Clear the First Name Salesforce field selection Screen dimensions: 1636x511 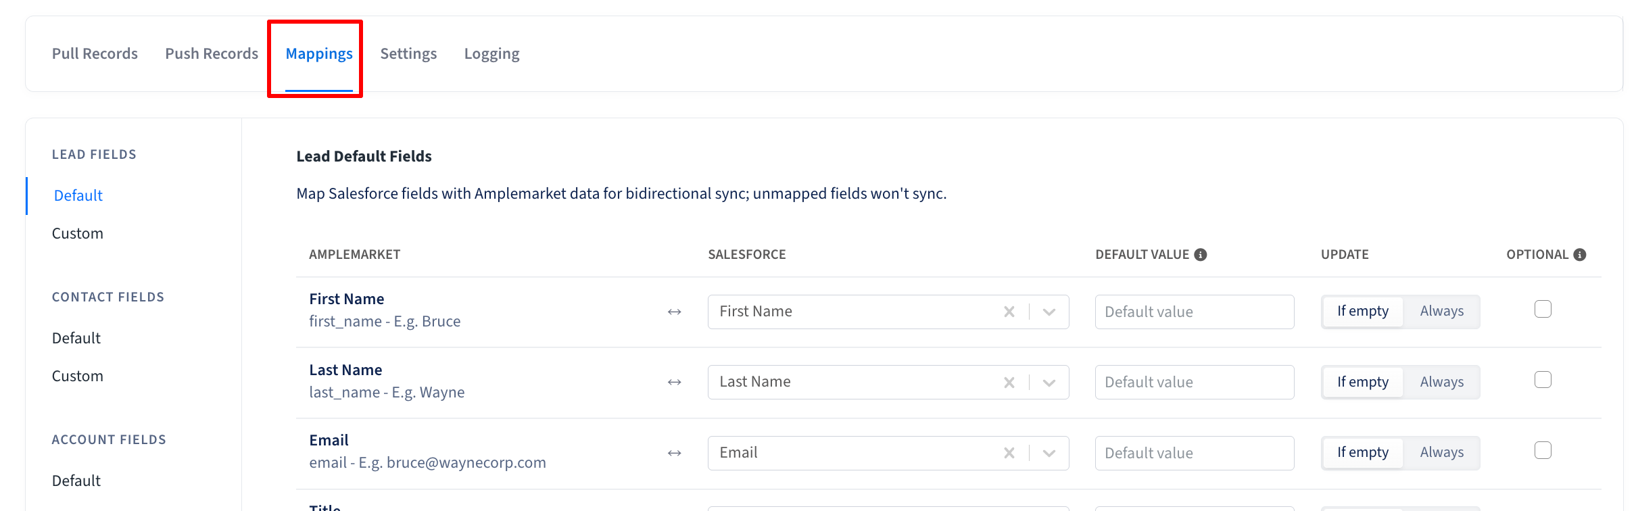pyautogui.click(x=1009, y=312)
